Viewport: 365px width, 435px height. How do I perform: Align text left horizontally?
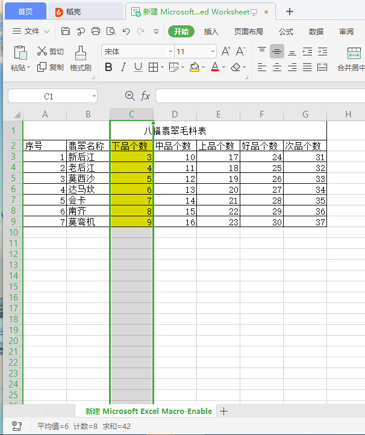(x=262, y=67)
